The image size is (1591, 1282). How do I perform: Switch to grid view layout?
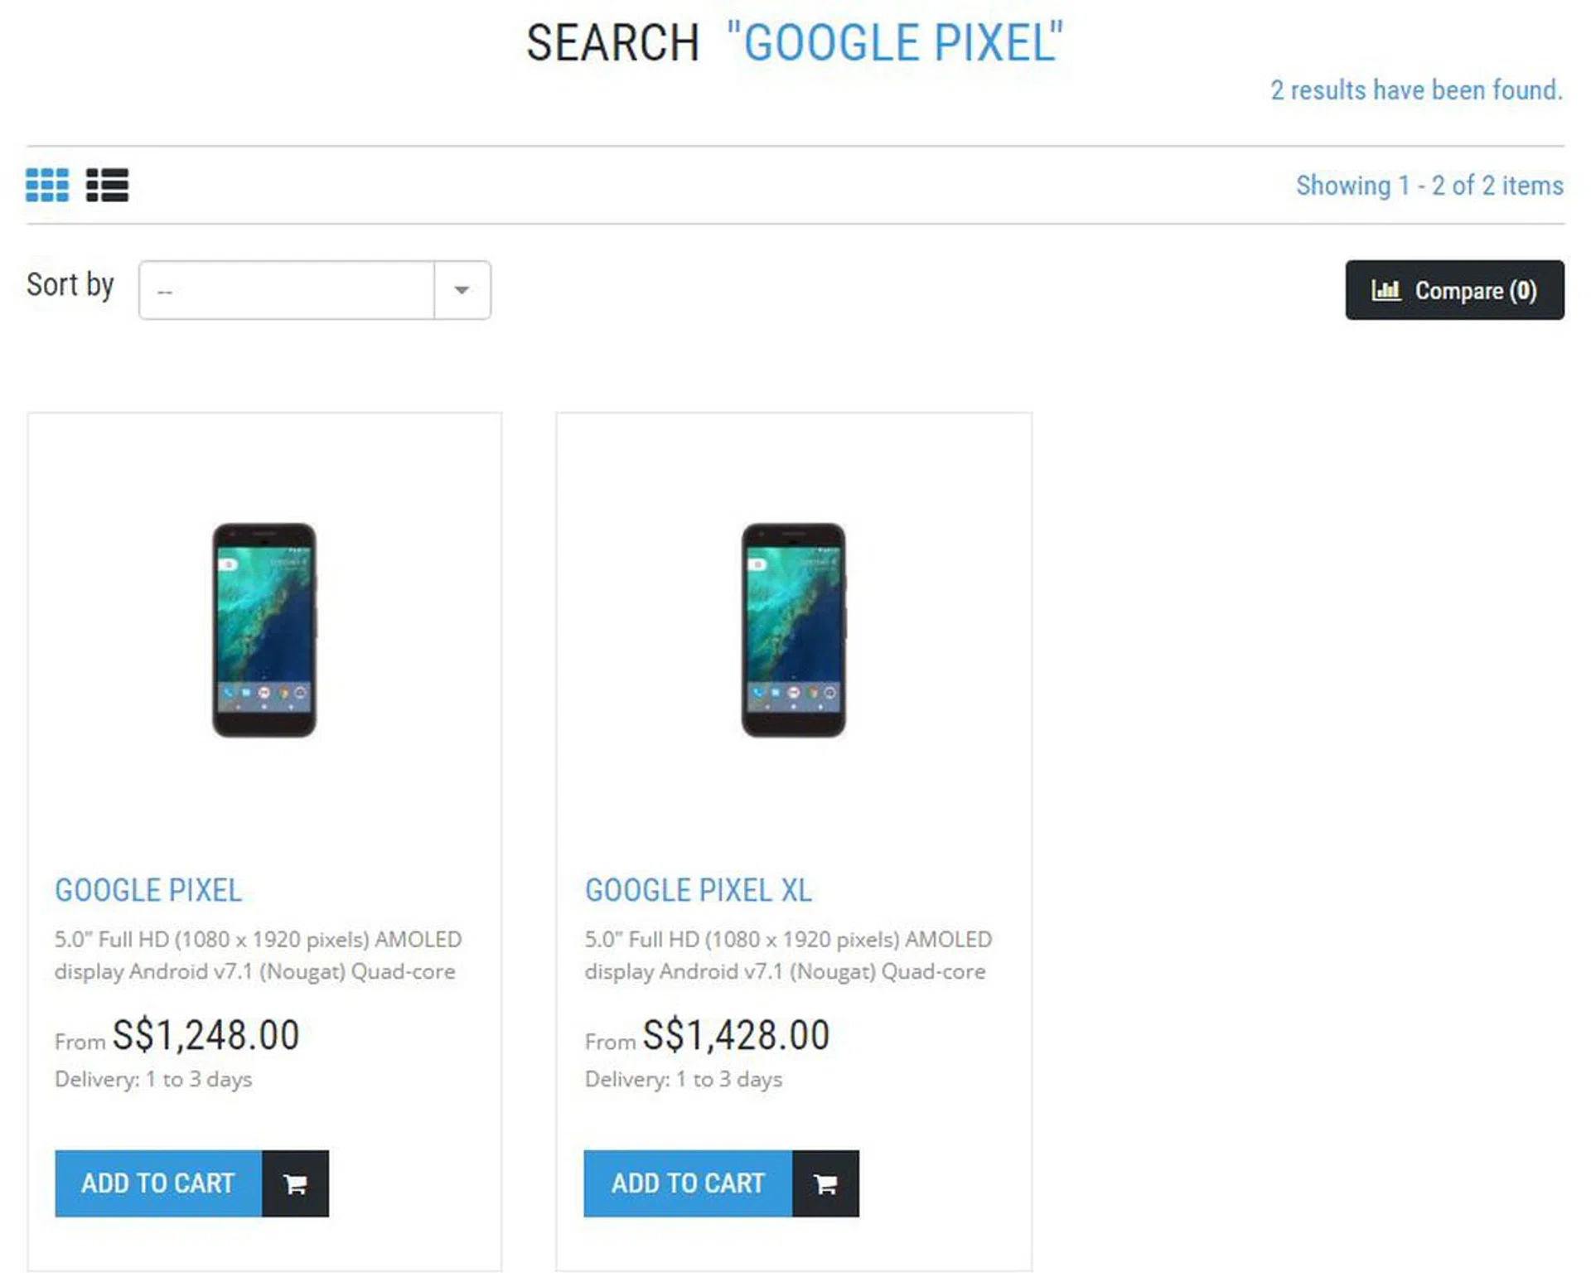tap(47, 185)
